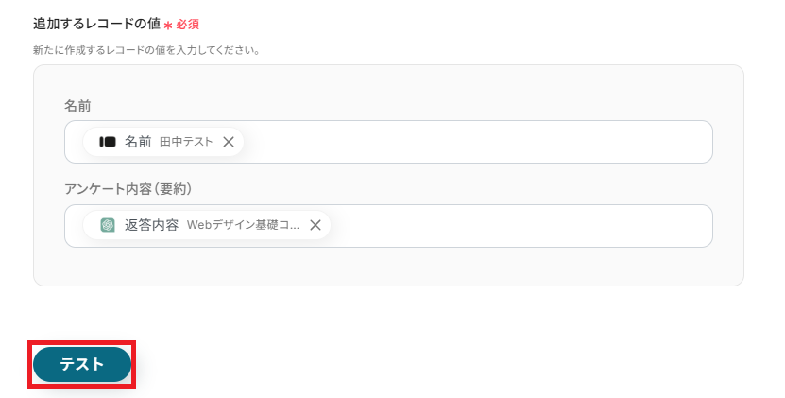Image resolution: width=785 pixels, height=398 pixels.
Task: Click the red asterisk beside 必須
Action: (x=168, y=25)
